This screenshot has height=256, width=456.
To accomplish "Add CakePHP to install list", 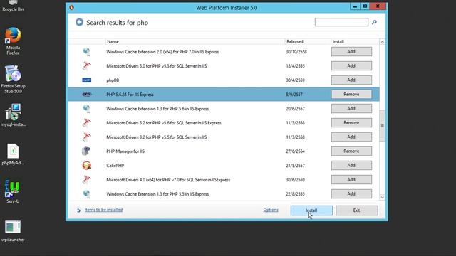I will coord(351,166).
